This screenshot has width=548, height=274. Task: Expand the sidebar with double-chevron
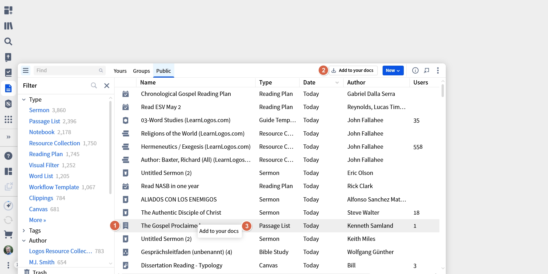pyautogui.click(x=8, y=137)
